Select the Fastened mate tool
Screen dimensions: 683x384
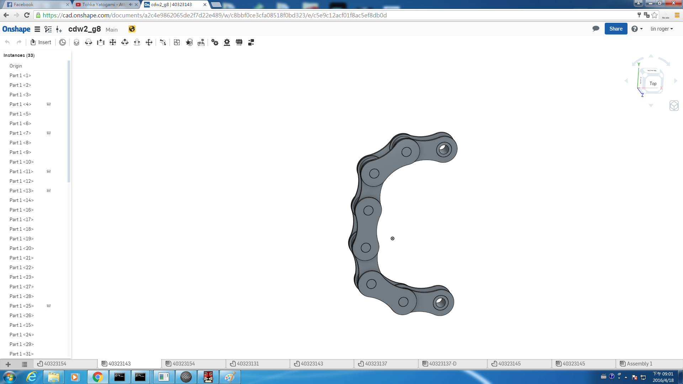point(76,42)
